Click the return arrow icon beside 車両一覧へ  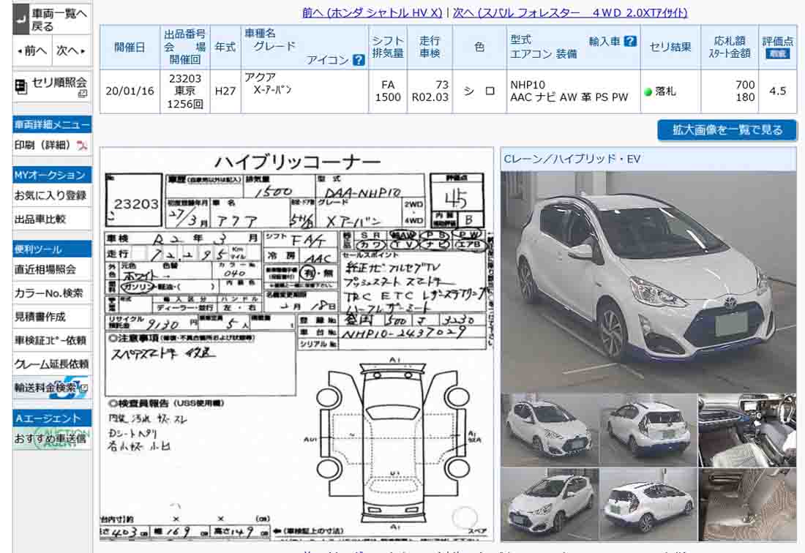(21, 20)
